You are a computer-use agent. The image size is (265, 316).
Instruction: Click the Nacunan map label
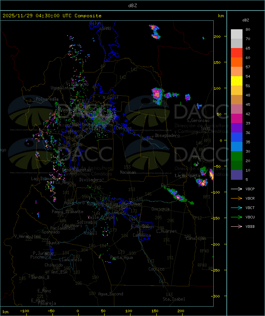(x=128, y=172)
